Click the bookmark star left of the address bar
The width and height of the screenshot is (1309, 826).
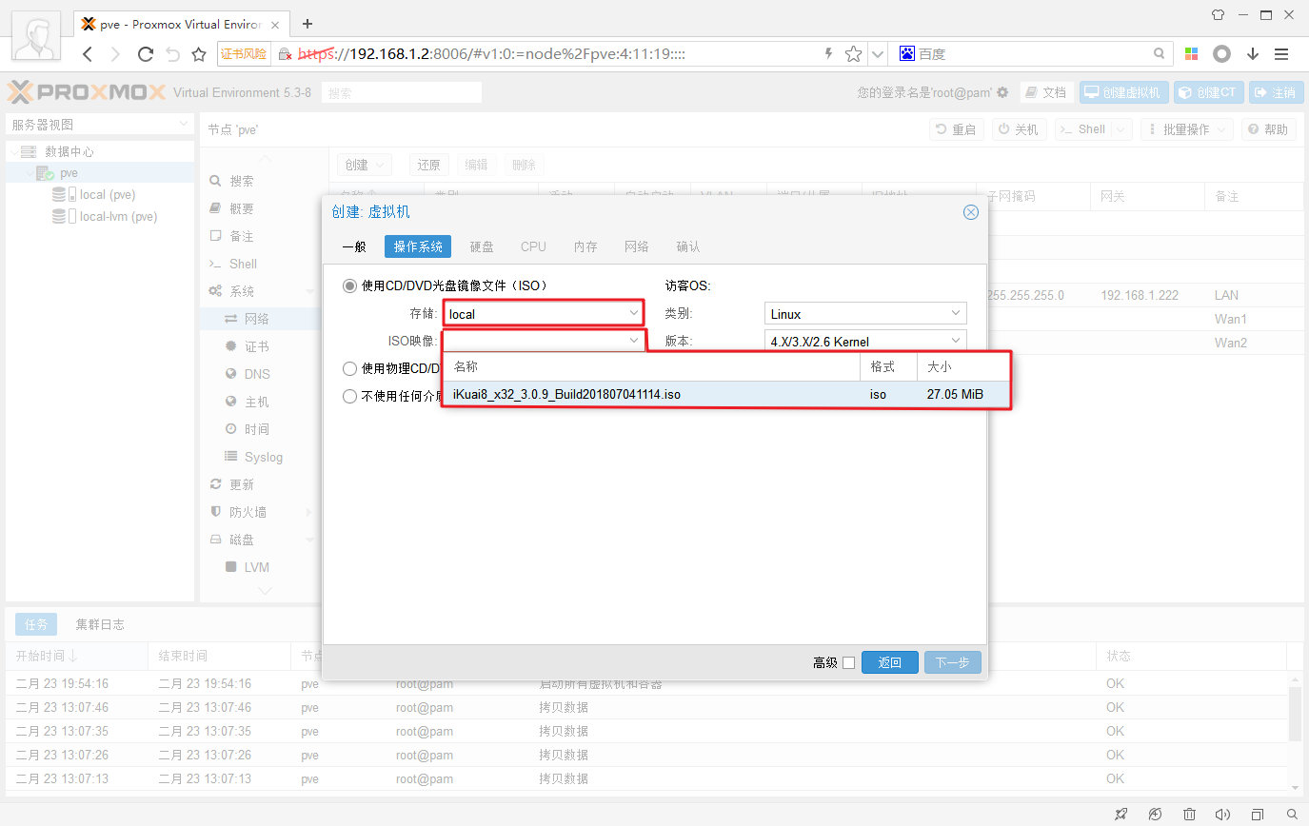199,54
